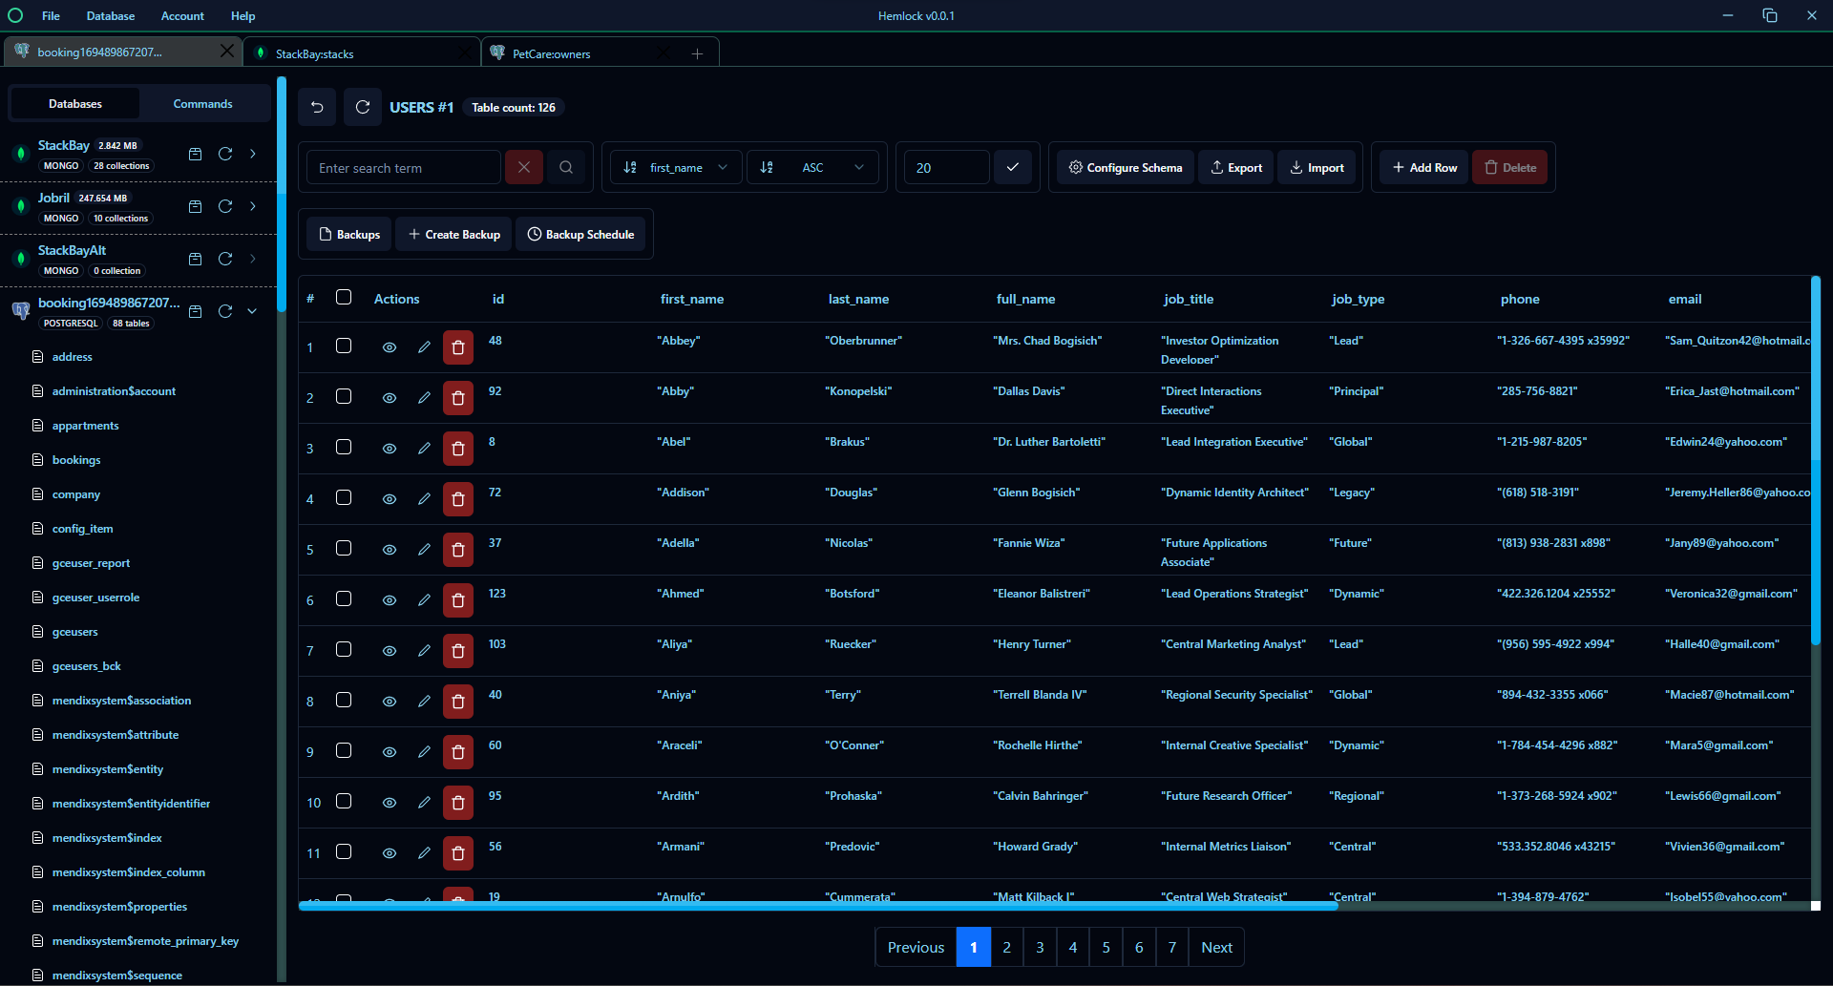The height and width of the screenshot is (986, 1833).
Task: Collapse the booking169489867207 database tables
Action: (x=253, y=311)
